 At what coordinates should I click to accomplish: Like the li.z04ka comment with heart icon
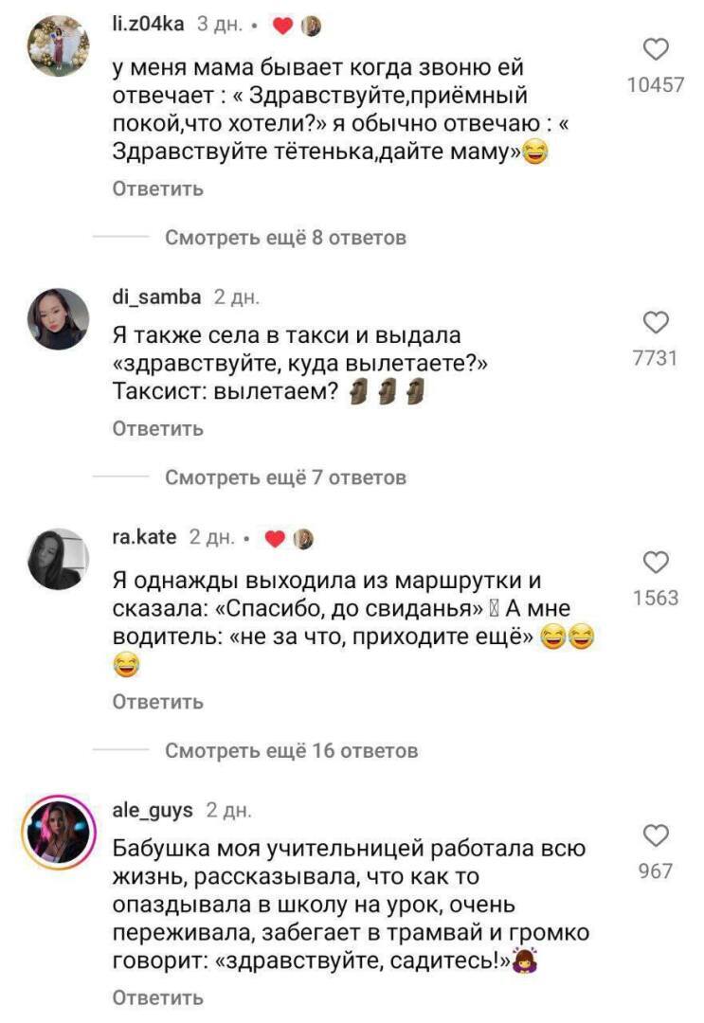[656, 49]
